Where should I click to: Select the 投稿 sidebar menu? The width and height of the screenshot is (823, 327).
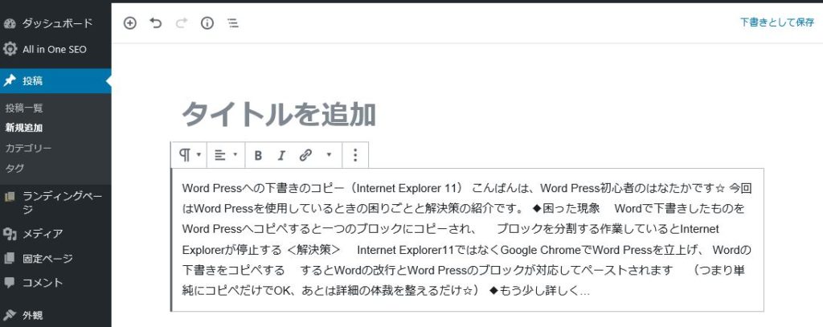click(55, 81)
